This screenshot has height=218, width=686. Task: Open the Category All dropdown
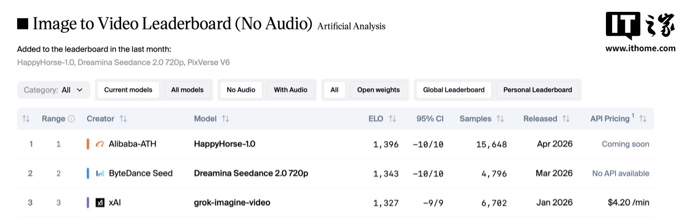pyautogui.click(x=53, y=90)
